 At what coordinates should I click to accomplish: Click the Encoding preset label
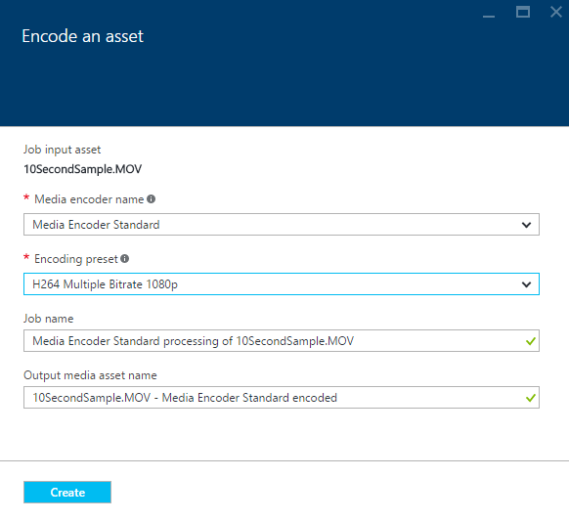pos(76,259)
